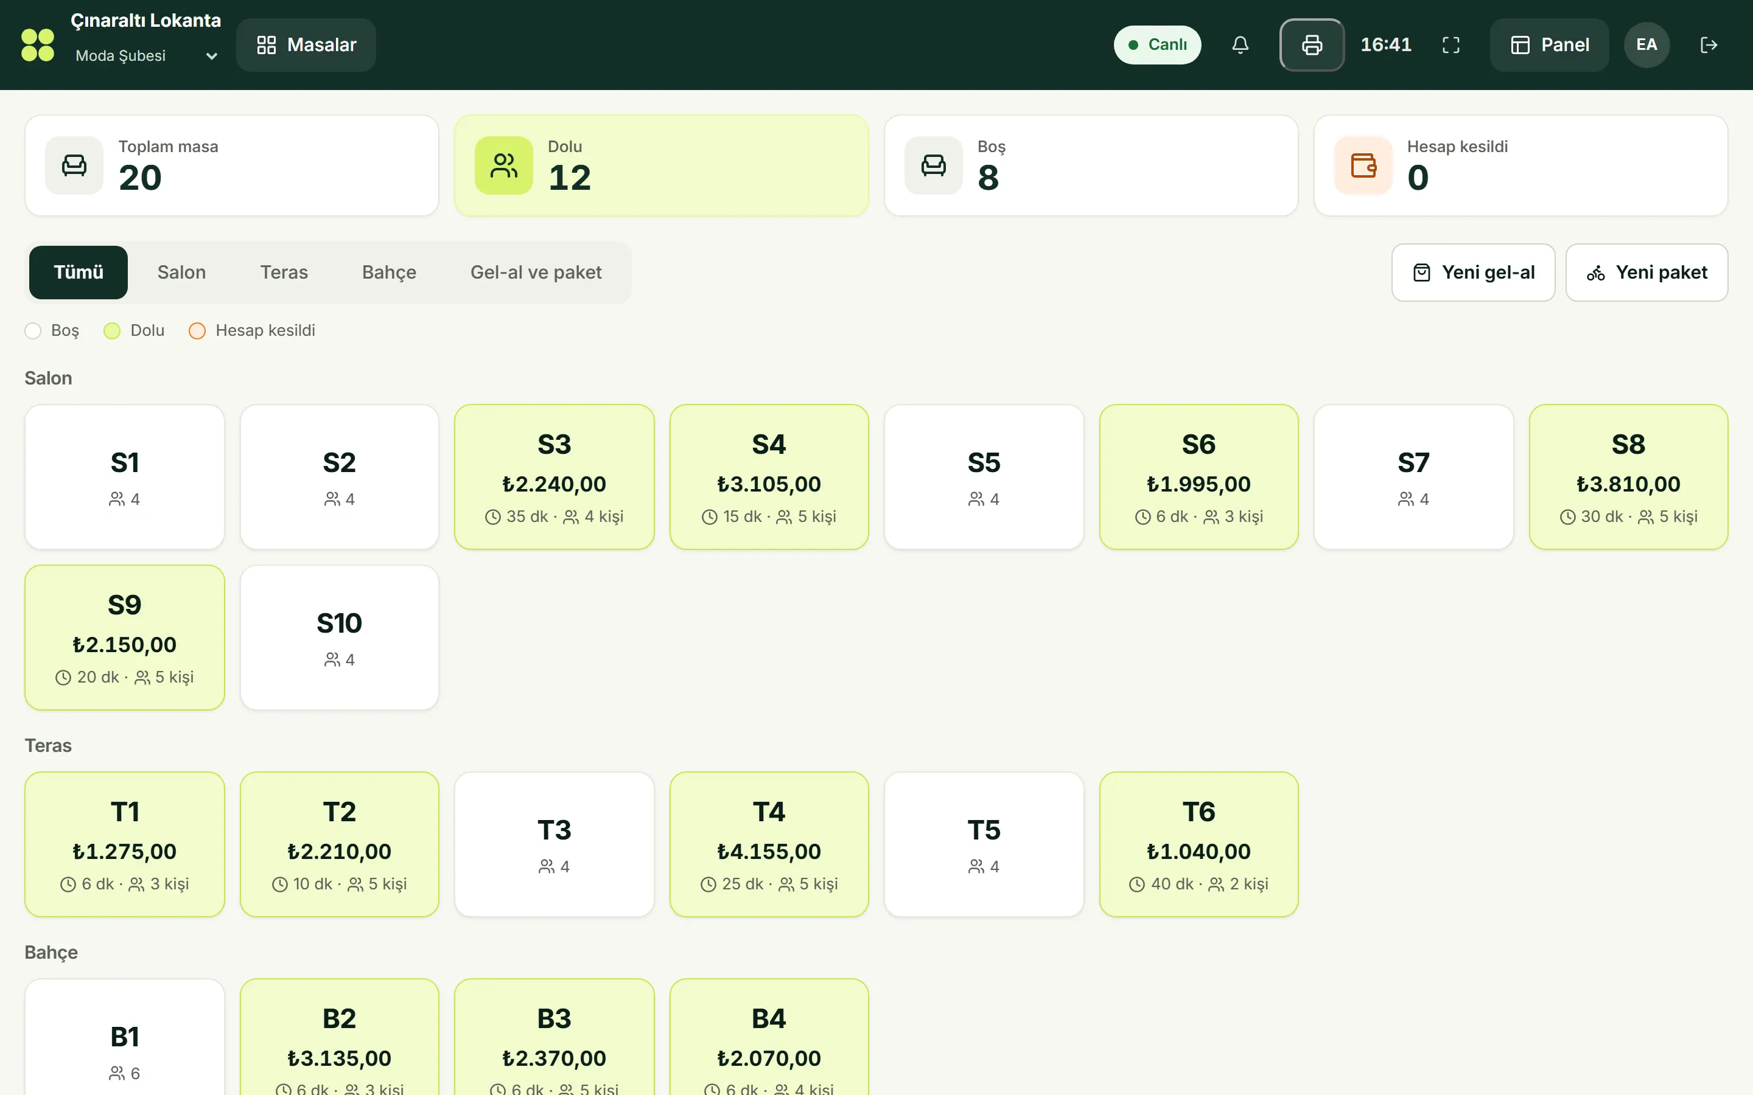Open the Masalar view
Screen dimensions: 1753x1095
[x=306, y=45]
